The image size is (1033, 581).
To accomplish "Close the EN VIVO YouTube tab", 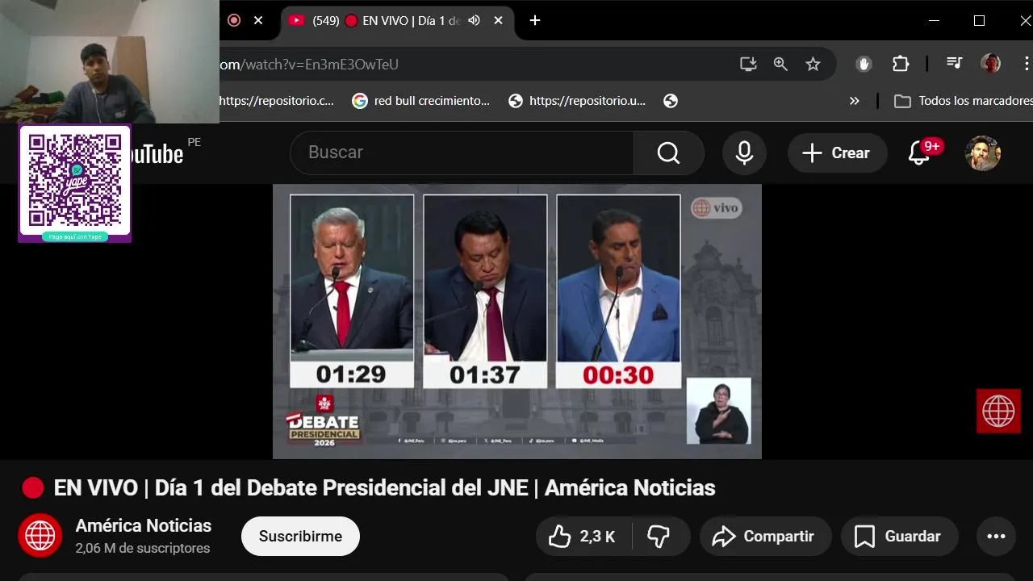I will tap(499, 21).
